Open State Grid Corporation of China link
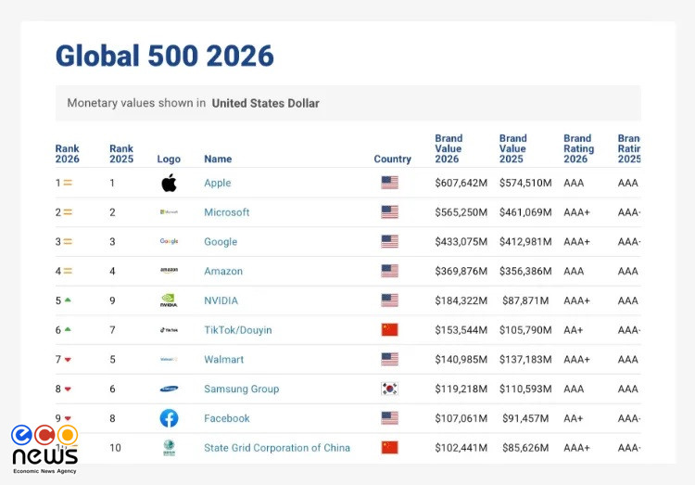Viewport: 695px width, 485px height. pos(277,448)
